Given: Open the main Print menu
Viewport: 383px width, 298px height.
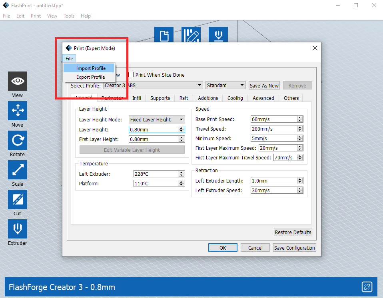Looking at the screenshot, I should [x=36, y=16].
